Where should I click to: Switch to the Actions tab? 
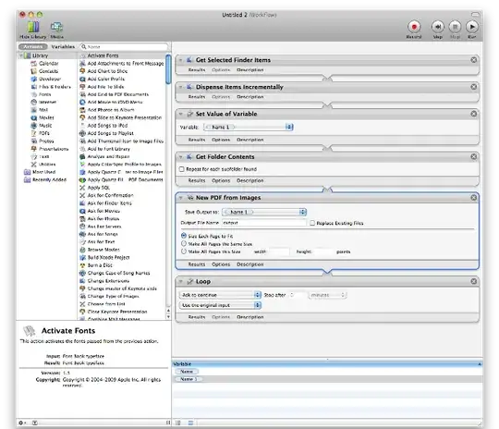click(x=32, y=46)
